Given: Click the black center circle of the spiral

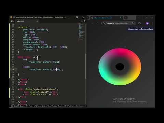Looking at the screenshot, I should 120,67.
